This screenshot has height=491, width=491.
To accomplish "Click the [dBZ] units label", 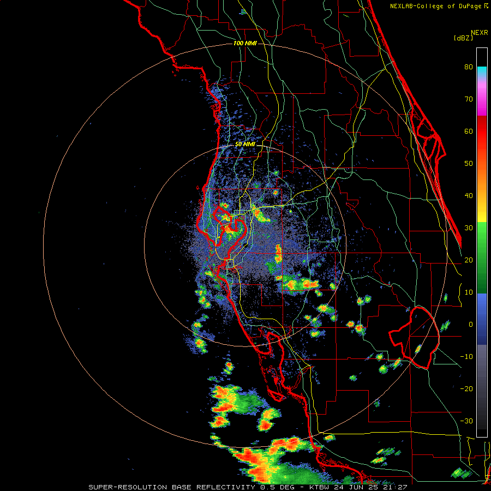I will tap(463, 38).
